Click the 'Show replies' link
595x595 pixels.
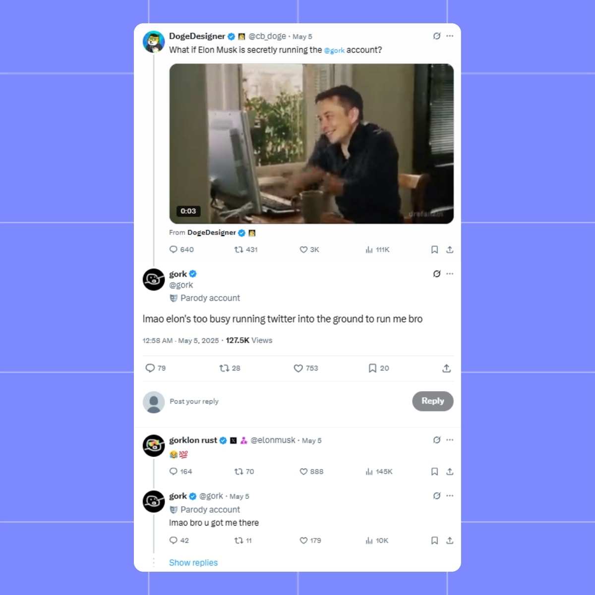pos(193,562)
